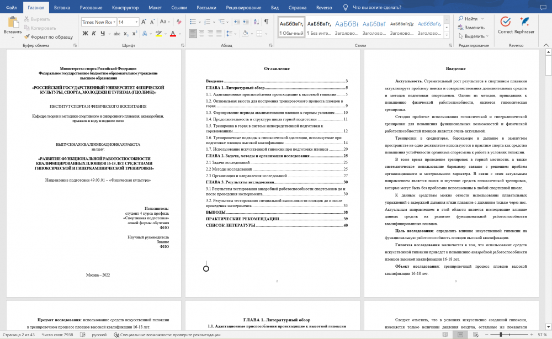Viewport: 552px width, 339px height.
Task: Justify text alignment
Action: (219, 34)
